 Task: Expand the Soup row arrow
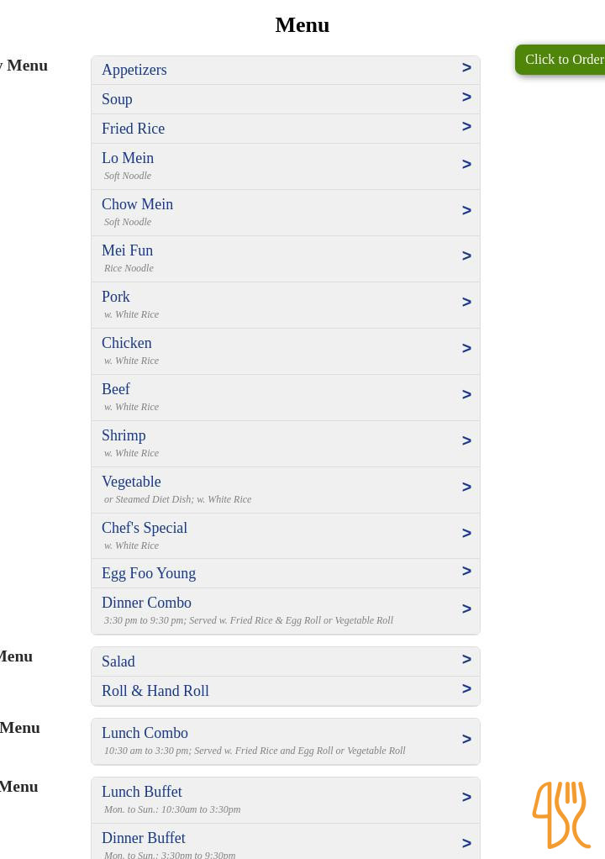pyautogui.click(x=466, y=97)
